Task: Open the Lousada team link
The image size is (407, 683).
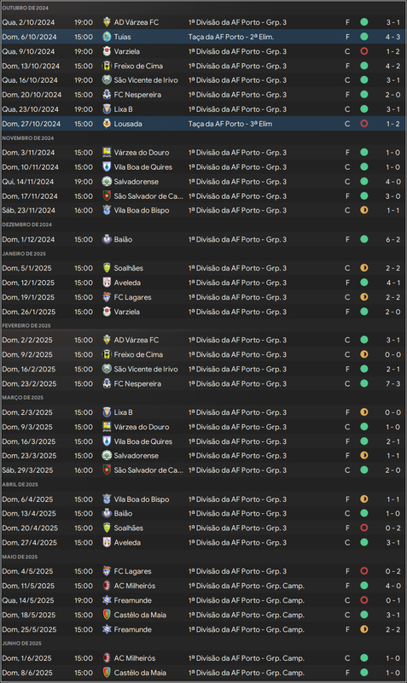Action: click(x=128, y=124)
